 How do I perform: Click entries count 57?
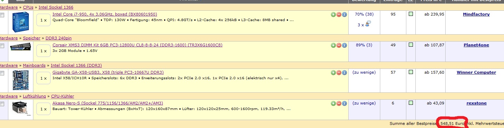coord(393,72)
